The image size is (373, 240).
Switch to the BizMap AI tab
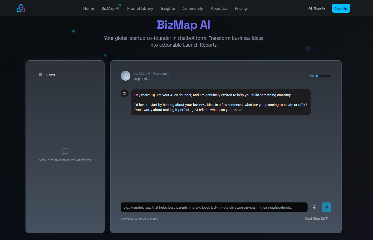(x=110, y=8)
